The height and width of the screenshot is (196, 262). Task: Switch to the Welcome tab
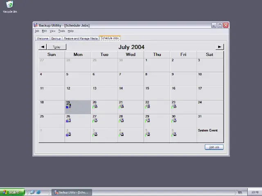pyautogui.click(x=43, y=38)
